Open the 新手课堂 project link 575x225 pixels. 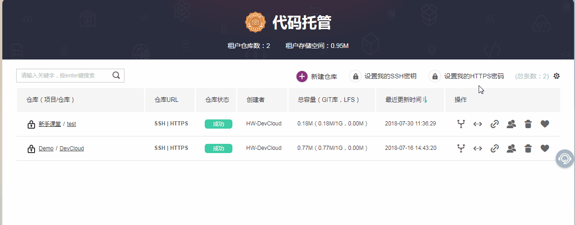tap(50, 124)
